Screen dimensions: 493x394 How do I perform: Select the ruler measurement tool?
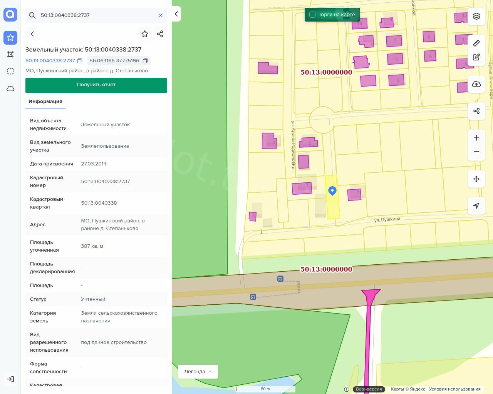click(x=476, y=43)
